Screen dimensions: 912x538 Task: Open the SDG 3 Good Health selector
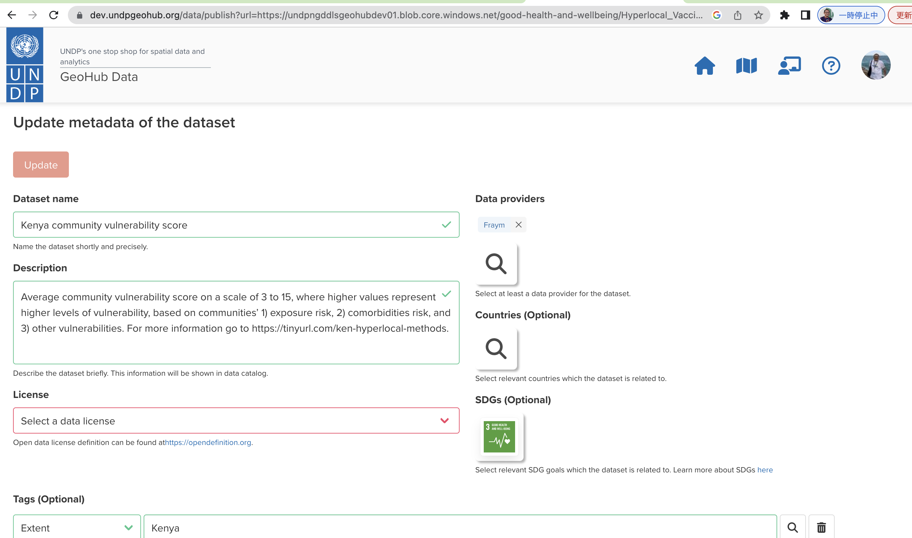(x=499, y=436)
